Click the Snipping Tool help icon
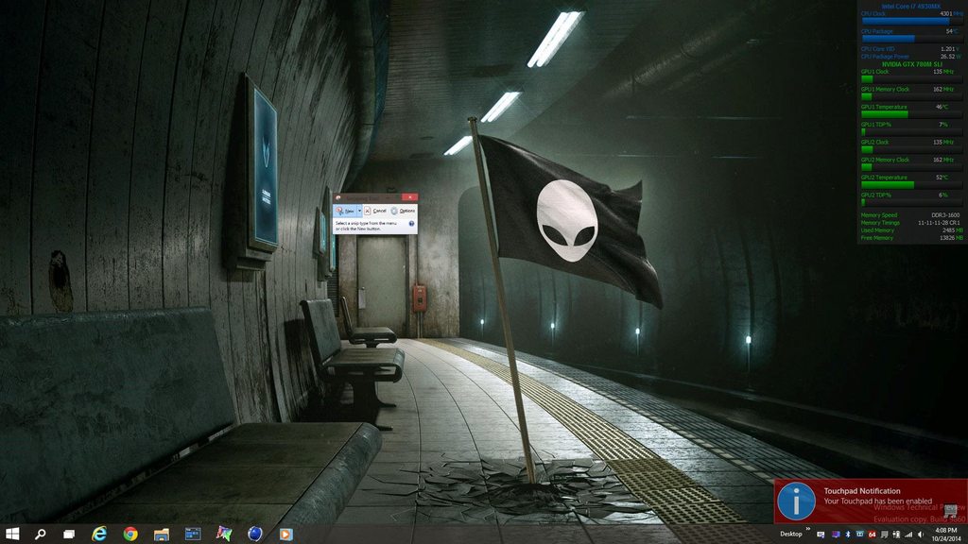Image resolution: width=968 pixels, height=544 pixels. coord(412,223)
